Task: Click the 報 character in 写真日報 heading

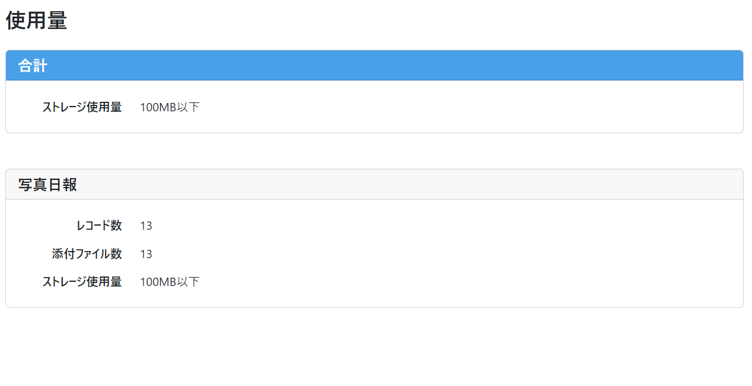Action: (x=70, y=185)
